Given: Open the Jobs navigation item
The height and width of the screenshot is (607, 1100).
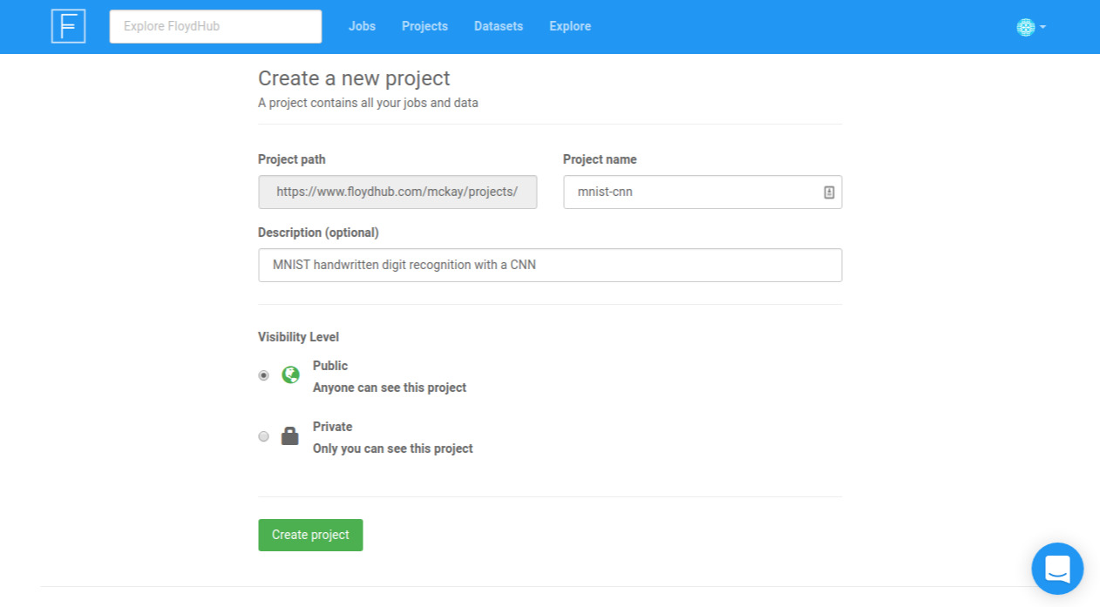Looking at the screenshot, I should (361, 26).
